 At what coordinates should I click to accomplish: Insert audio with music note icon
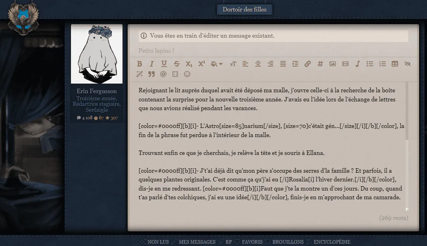coord(358,64)
